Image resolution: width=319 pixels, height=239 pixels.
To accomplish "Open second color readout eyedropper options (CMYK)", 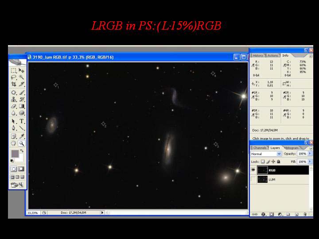I will tap(284, 65).
